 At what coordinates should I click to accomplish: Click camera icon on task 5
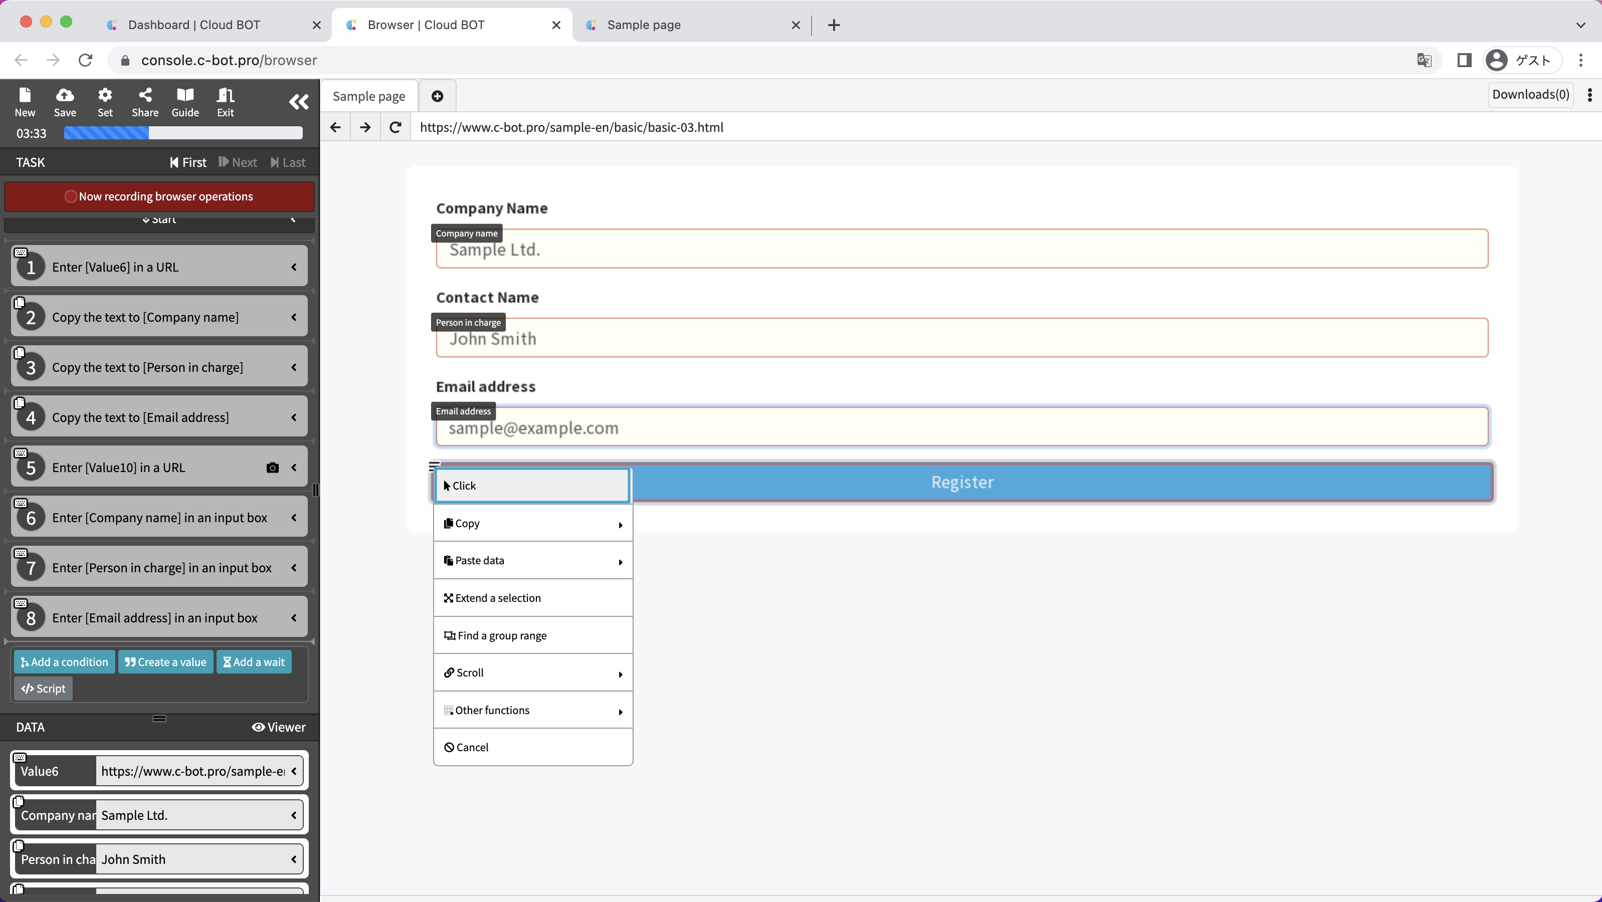[272, 468]
